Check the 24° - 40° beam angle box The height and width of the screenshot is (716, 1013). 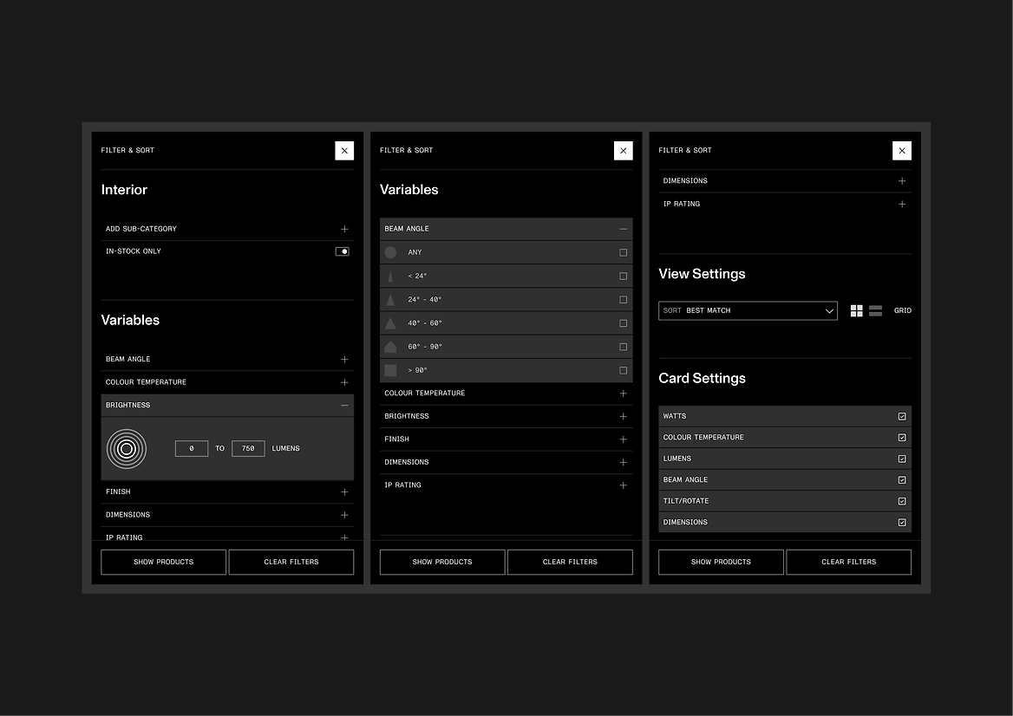click(623, 299)
